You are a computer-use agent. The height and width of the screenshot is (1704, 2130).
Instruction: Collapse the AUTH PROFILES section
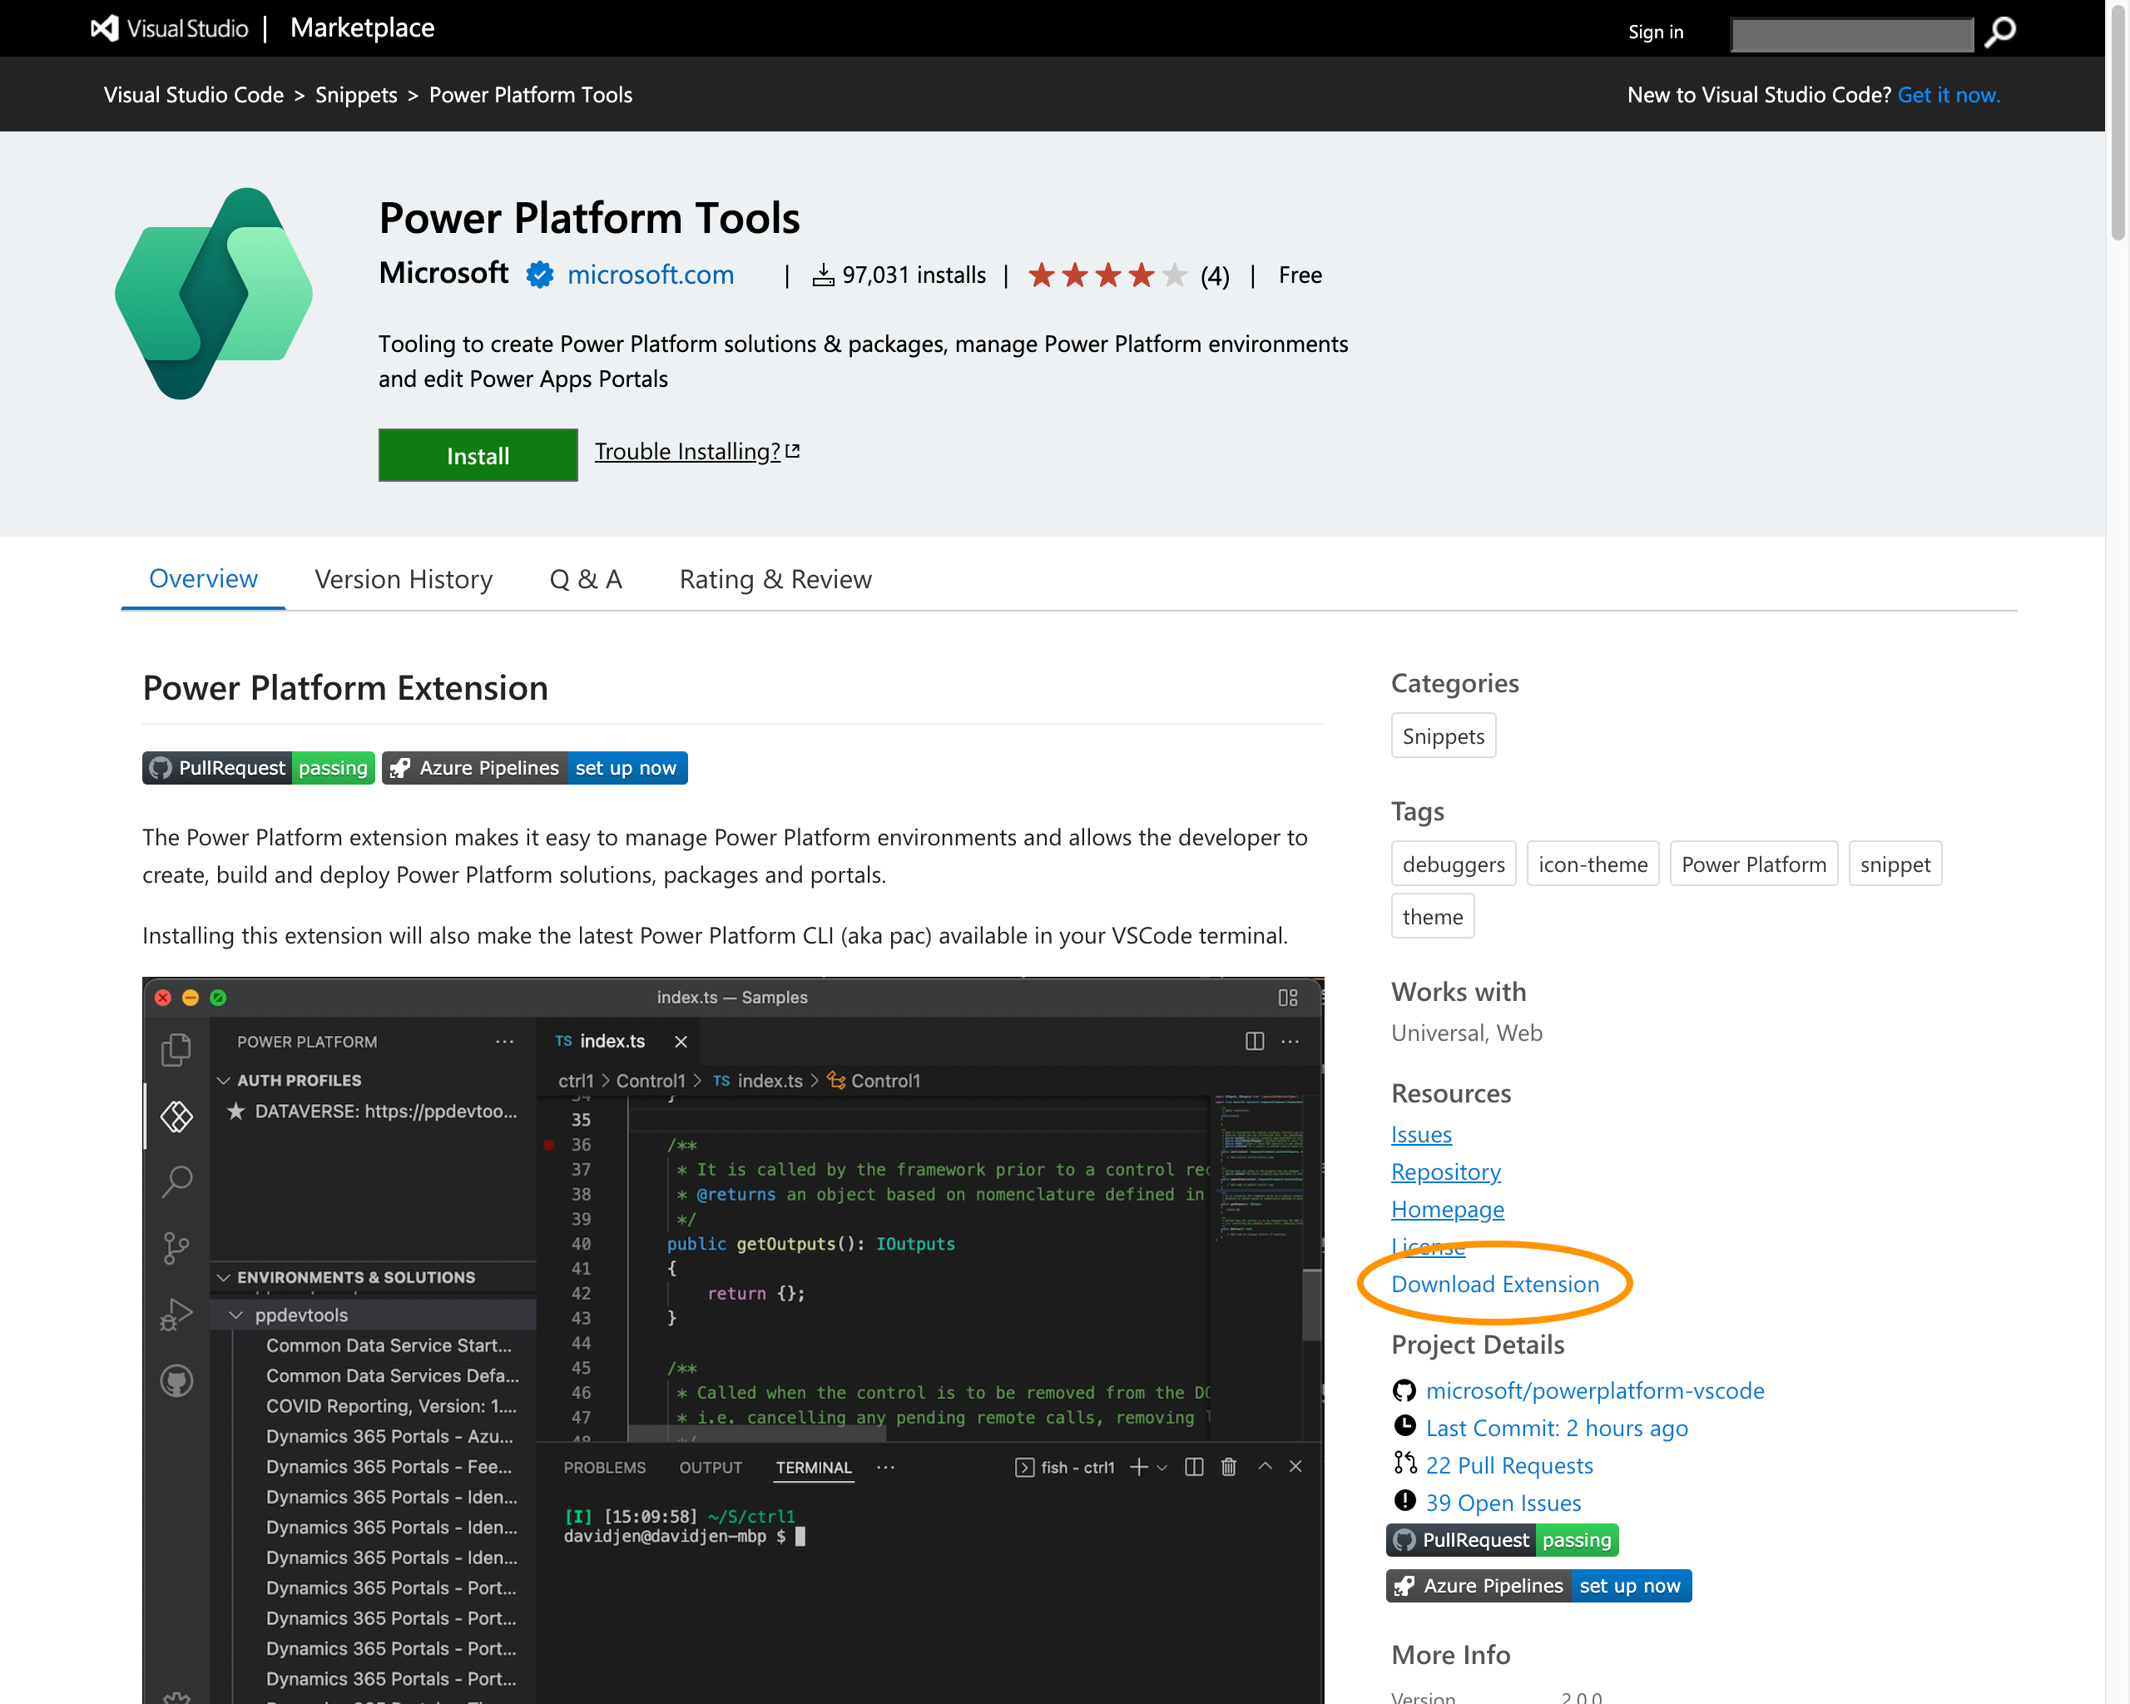point(225,1080)
